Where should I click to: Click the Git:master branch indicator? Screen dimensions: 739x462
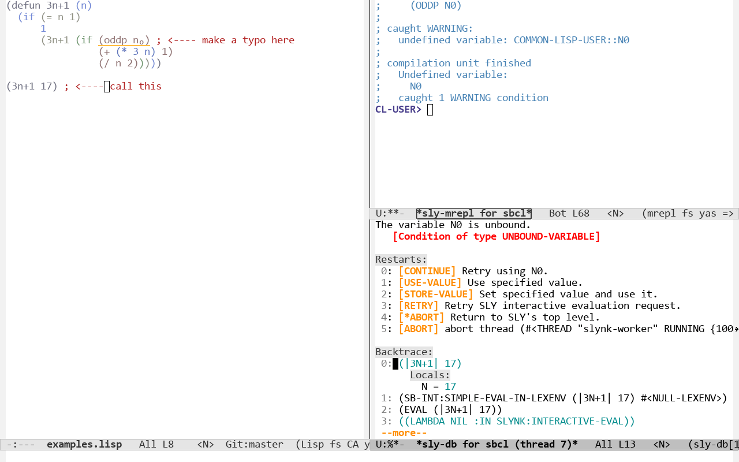(x=254, y=444)
